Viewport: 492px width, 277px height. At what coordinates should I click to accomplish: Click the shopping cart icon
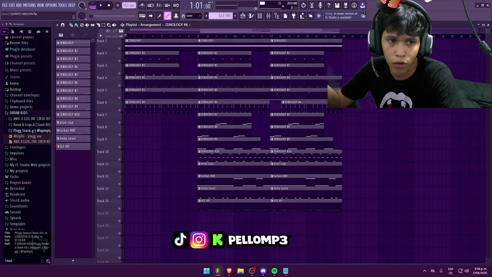319,16
